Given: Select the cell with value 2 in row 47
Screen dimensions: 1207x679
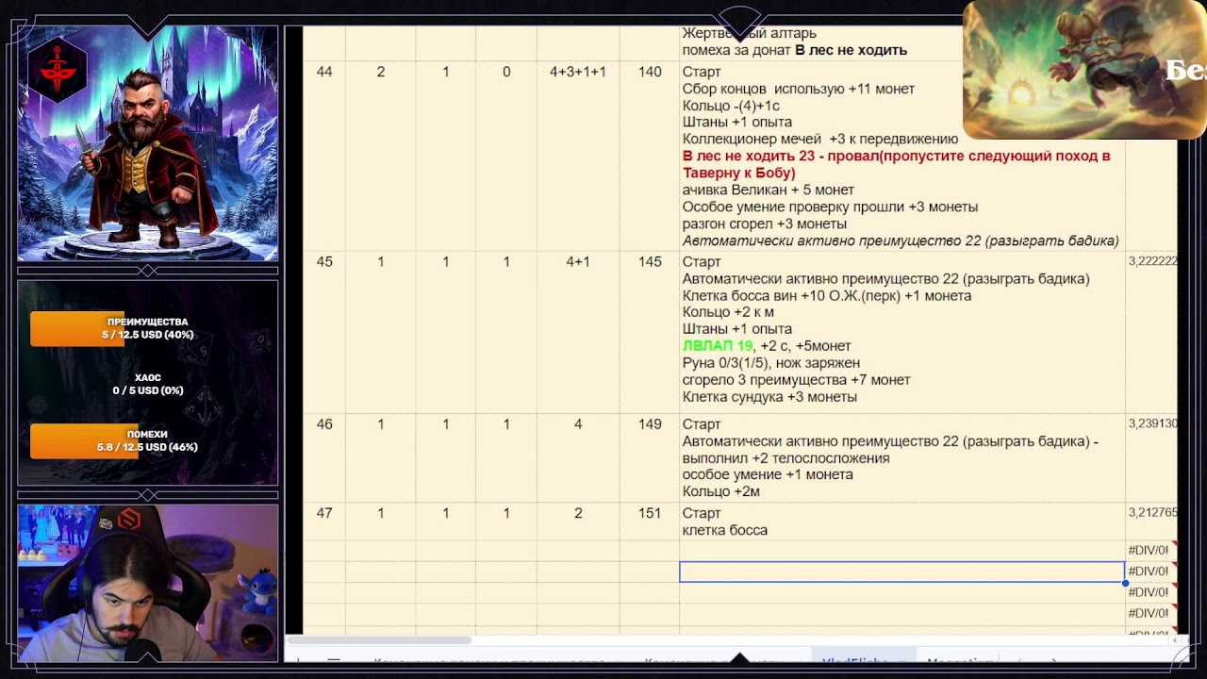Looking at the screenshot, I should click(x=578, y=521).
